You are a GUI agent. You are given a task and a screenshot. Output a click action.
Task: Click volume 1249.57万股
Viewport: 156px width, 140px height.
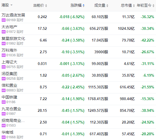98,110
